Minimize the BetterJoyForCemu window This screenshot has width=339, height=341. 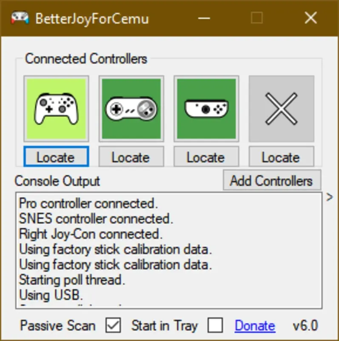204,18
